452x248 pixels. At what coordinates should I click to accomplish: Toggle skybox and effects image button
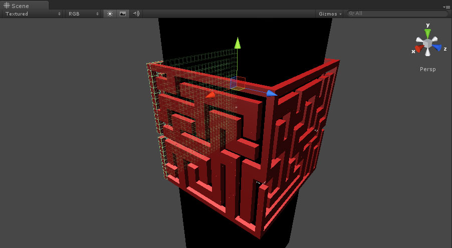click(122, 14)
